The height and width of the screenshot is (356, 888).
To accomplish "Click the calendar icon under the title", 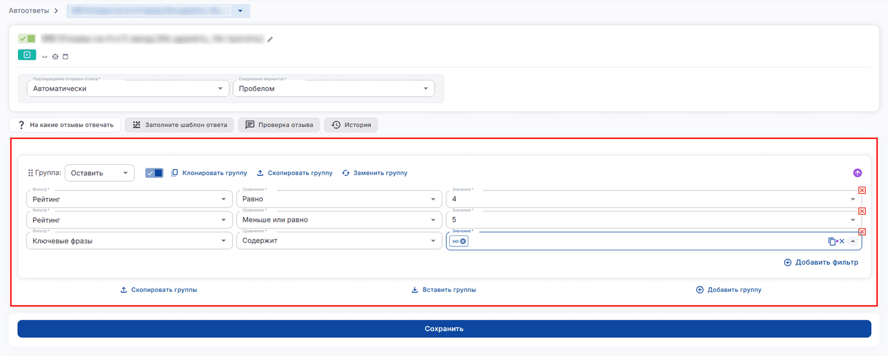I will 65,57.
